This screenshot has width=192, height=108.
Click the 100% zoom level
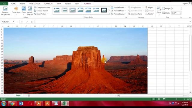[x=189, y=99]
